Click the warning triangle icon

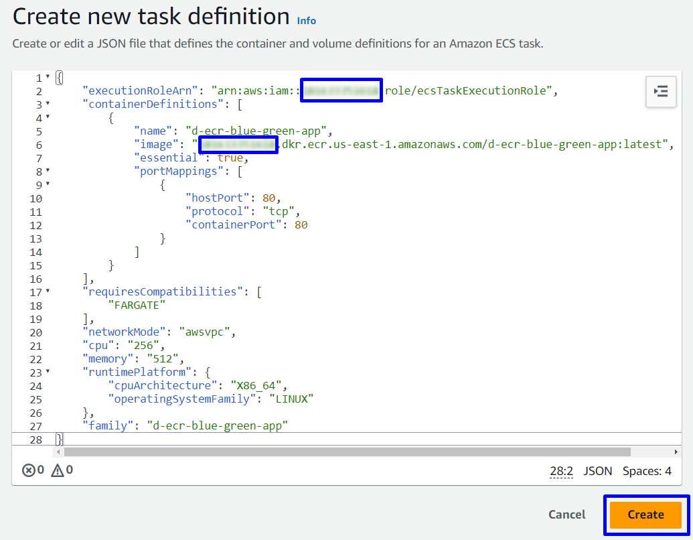click(58, 470)
